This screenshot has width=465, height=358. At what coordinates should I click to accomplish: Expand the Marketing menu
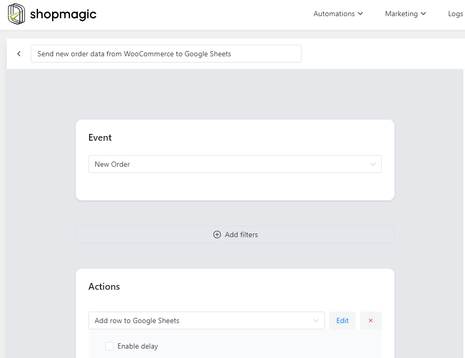[406, 14]
